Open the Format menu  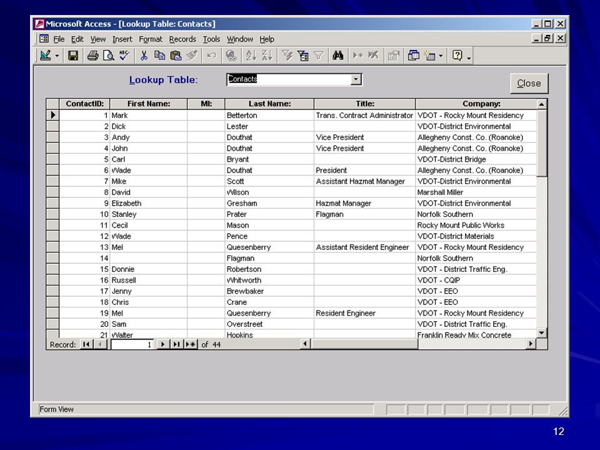click(151, 39)
